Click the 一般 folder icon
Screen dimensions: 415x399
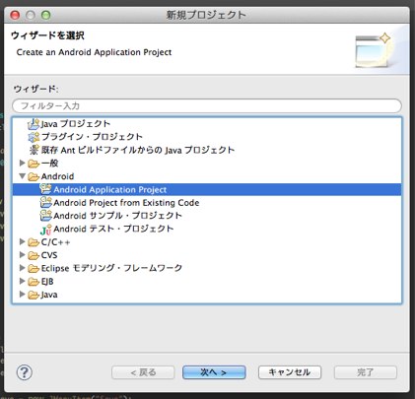(x=34, y=164)
